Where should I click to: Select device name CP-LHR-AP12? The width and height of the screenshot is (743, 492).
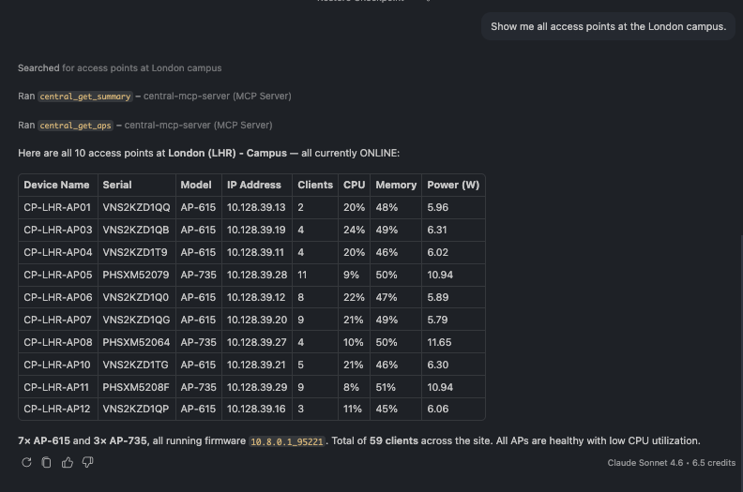(57, 409)
